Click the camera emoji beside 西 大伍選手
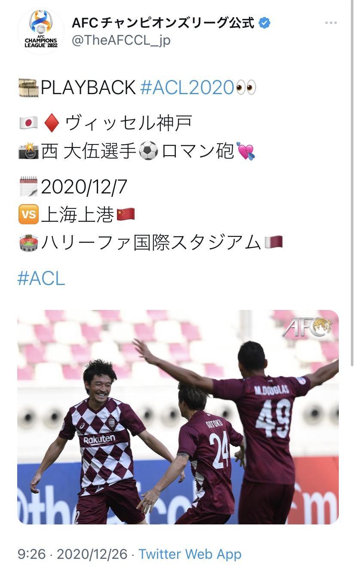 (x=28, y=151)
